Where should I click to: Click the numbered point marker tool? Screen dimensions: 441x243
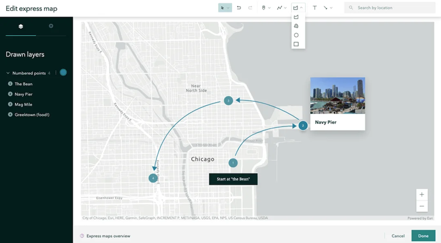264,8
